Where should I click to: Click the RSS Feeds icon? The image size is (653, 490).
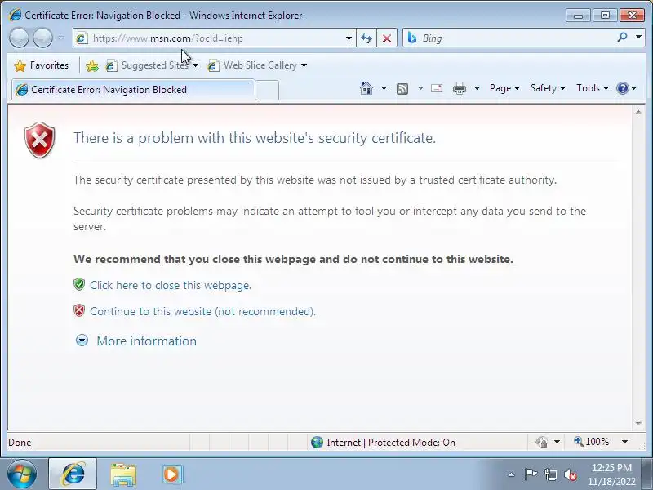402,89
